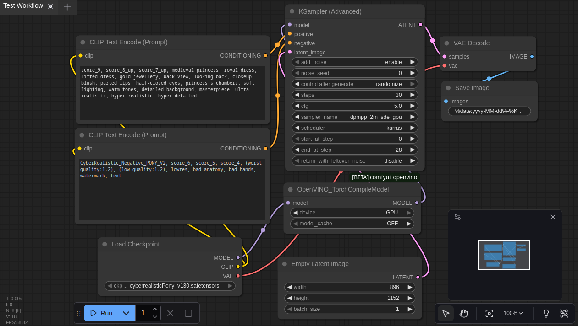The image size is (578, 326).
Task: Click the minimap viewport thumbnail
Action: point(504,255)
